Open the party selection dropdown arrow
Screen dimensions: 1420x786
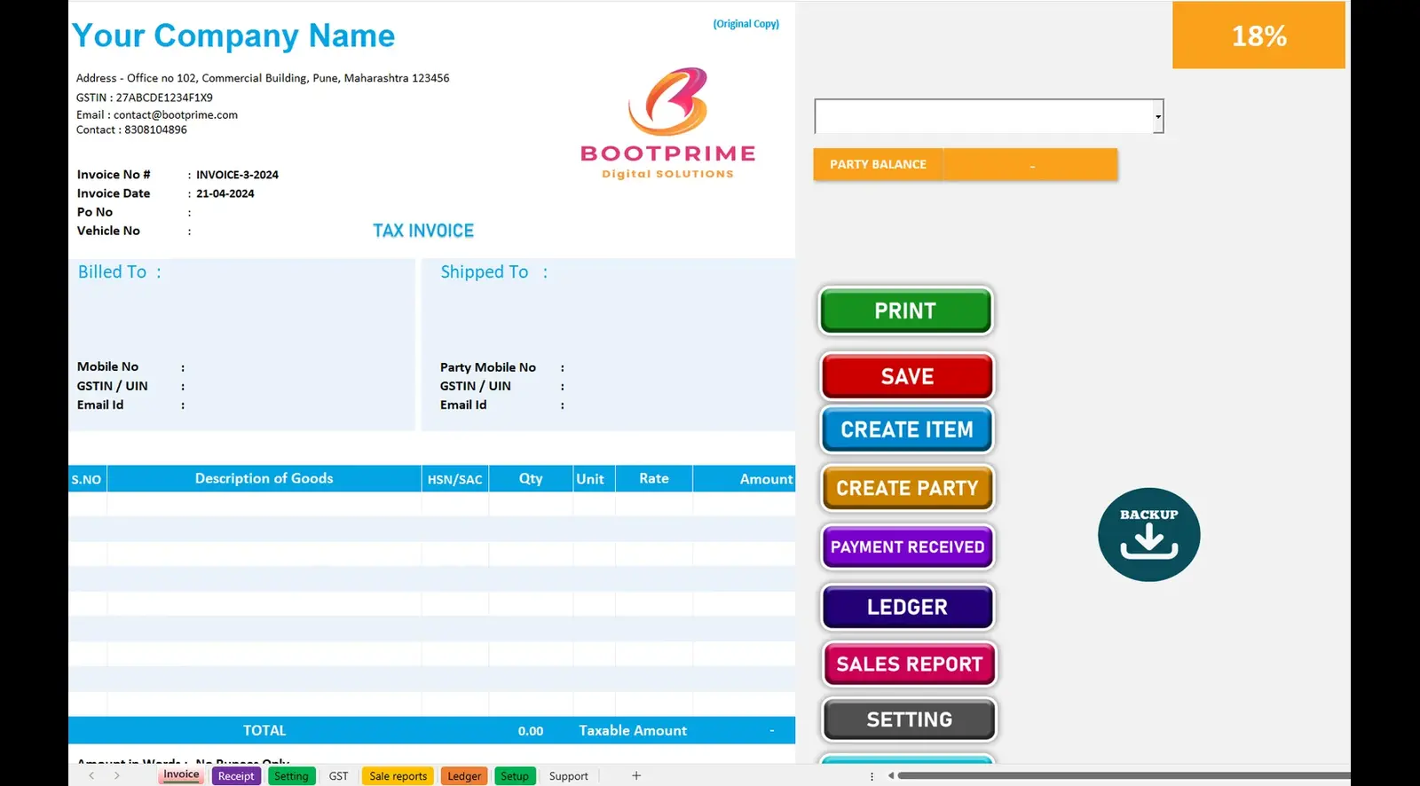click(x=1157, y=116)
